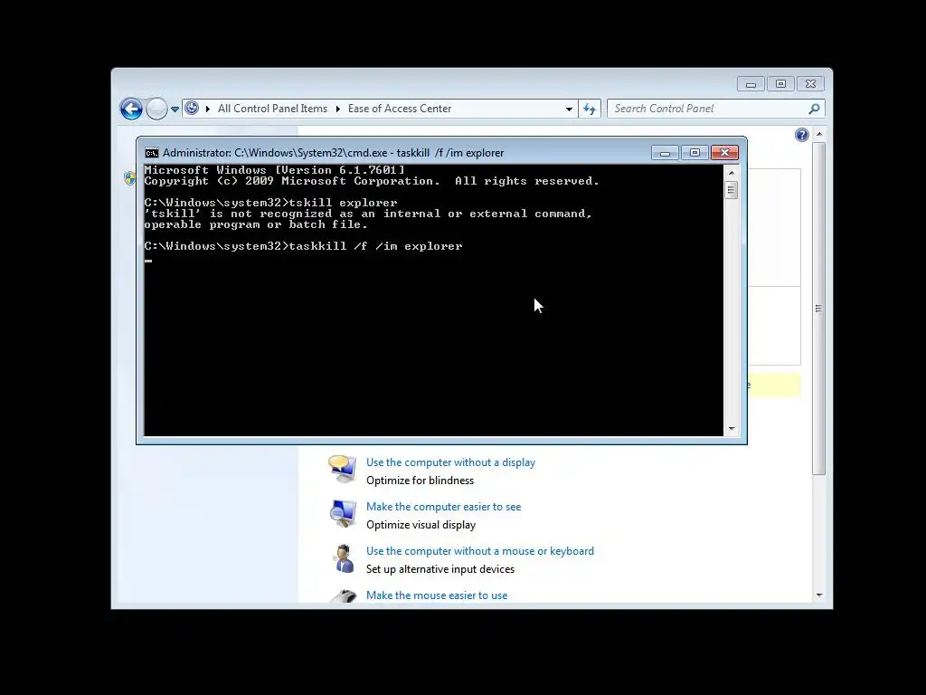The image size is (926, 695).
Task: Click the cmd window scroll down arrow
Action: [x=732, y=429]
